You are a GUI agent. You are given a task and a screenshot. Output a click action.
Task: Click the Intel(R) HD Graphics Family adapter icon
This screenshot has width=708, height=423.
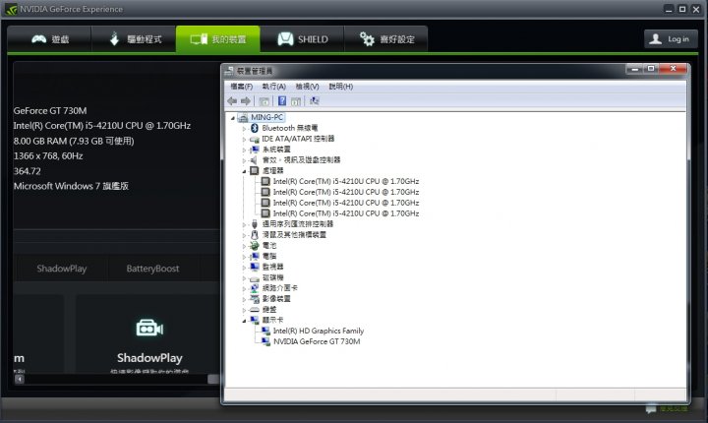point(265,331)
